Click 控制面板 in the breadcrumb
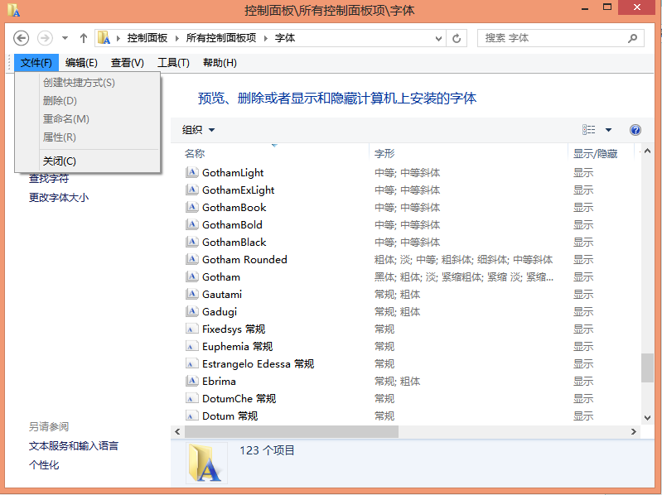 click(147, 38)
